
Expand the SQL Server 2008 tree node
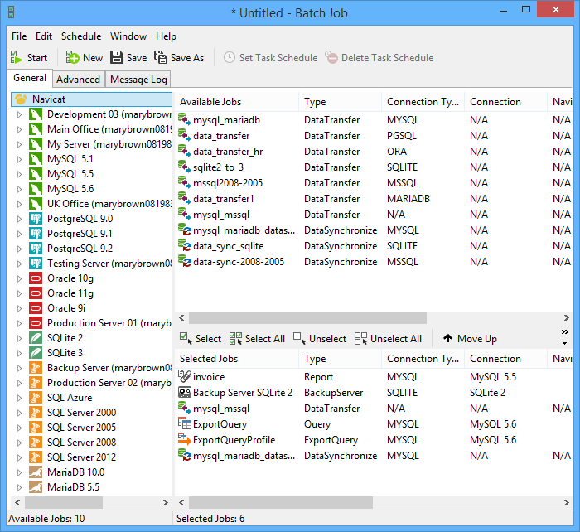pyautogui.click(x=19, y=443)
